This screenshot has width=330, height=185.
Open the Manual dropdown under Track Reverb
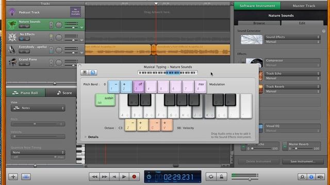tap(292, 91)
